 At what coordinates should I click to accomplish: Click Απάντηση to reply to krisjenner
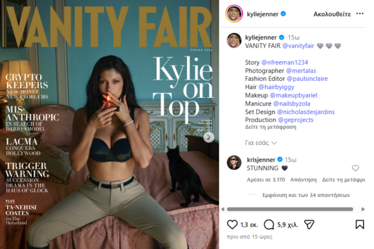(x=303, y=180)
